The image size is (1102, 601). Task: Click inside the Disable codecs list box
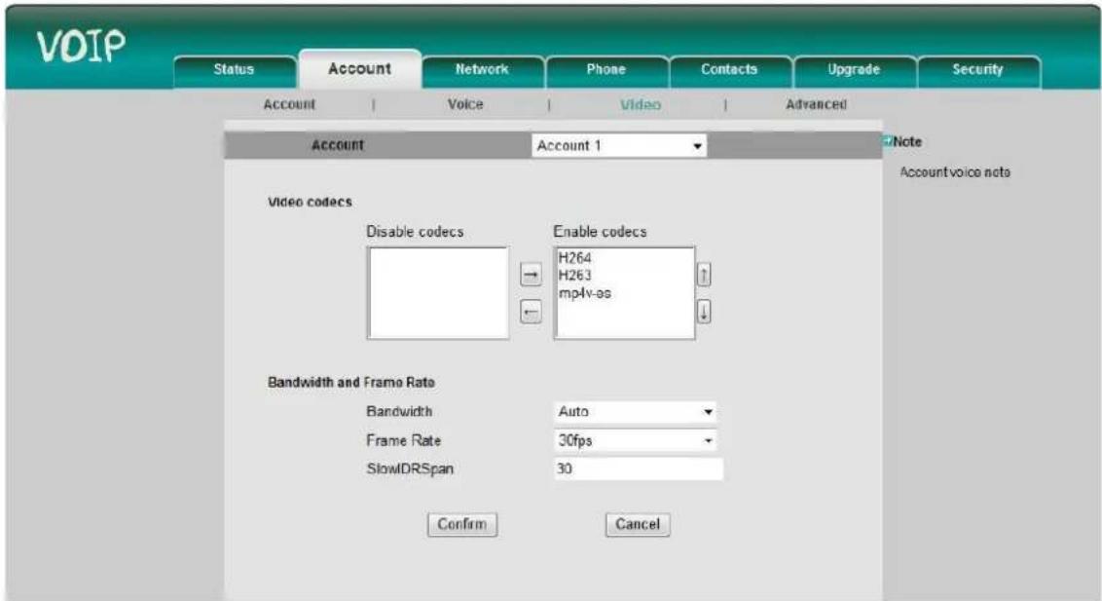point(438,293)
